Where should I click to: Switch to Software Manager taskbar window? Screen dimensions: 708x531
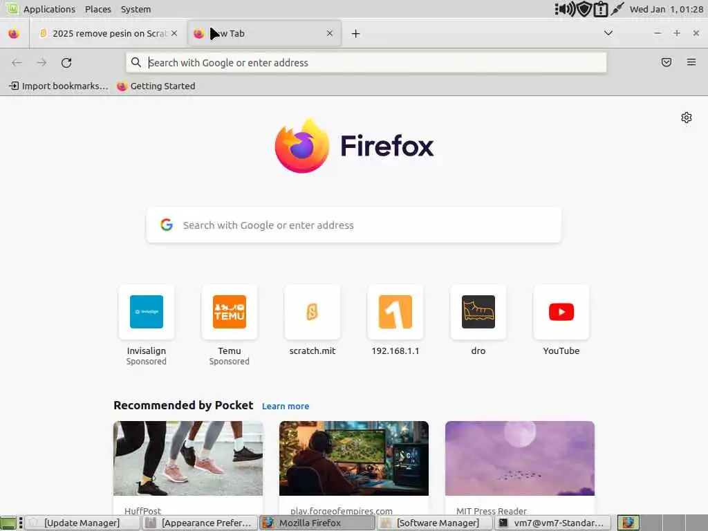pos(435,523)
